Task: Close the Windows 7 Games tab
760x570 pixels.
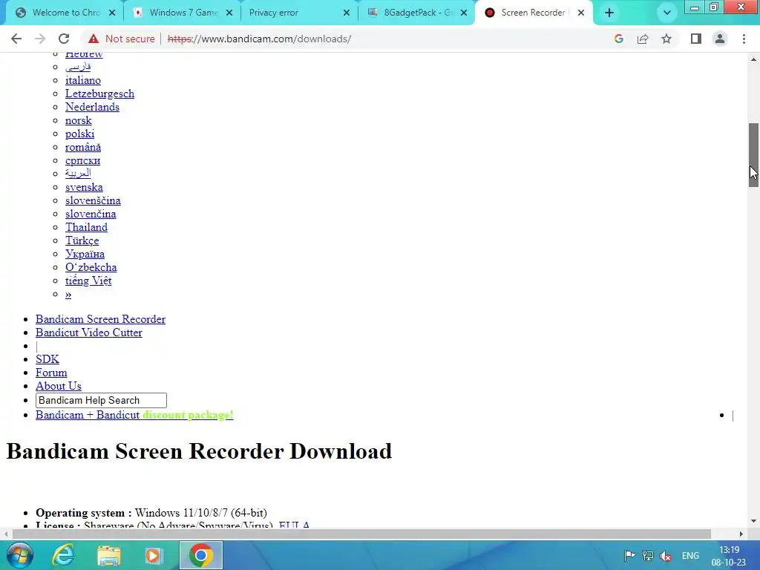Action: (229, 13)
